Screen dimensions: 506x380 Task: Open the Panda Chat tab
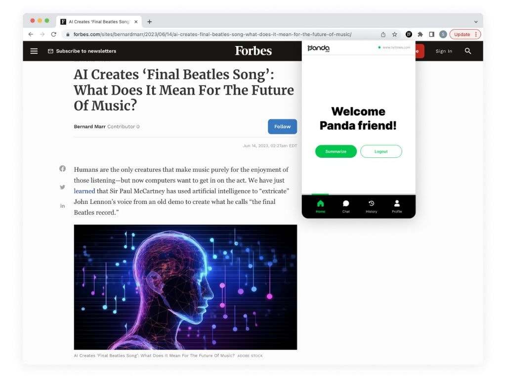[x=346, y=206]
